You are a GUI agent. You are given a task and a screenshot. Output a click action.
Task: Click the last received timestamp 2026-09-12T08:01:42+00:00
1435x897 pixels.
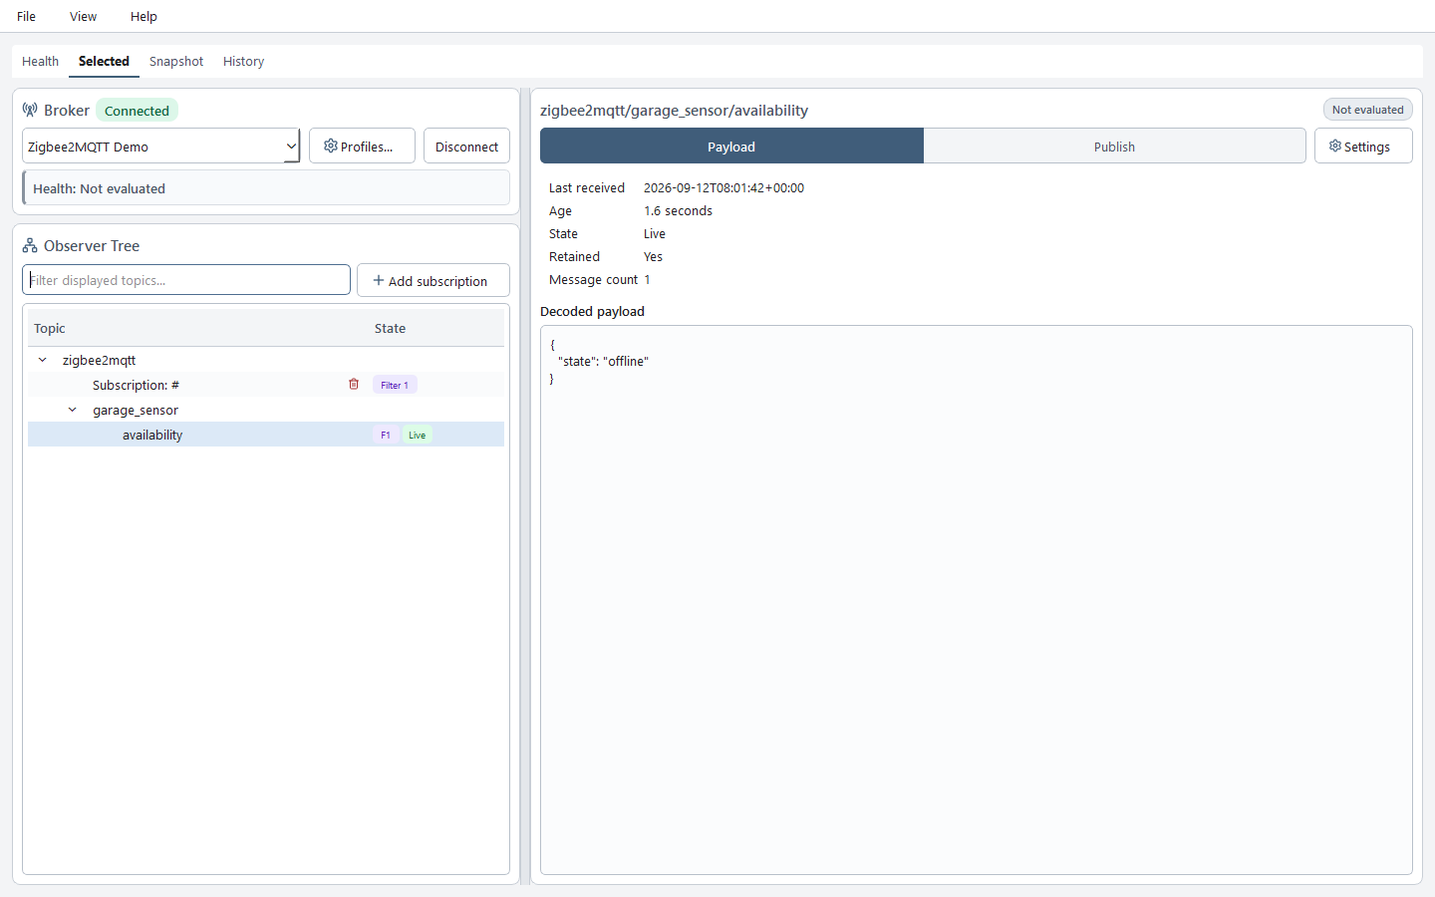pos(723,187)
